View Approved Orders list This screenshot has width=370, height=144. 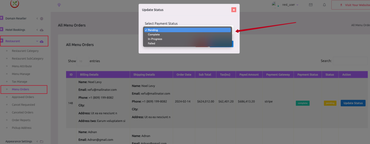click(23, 97)
